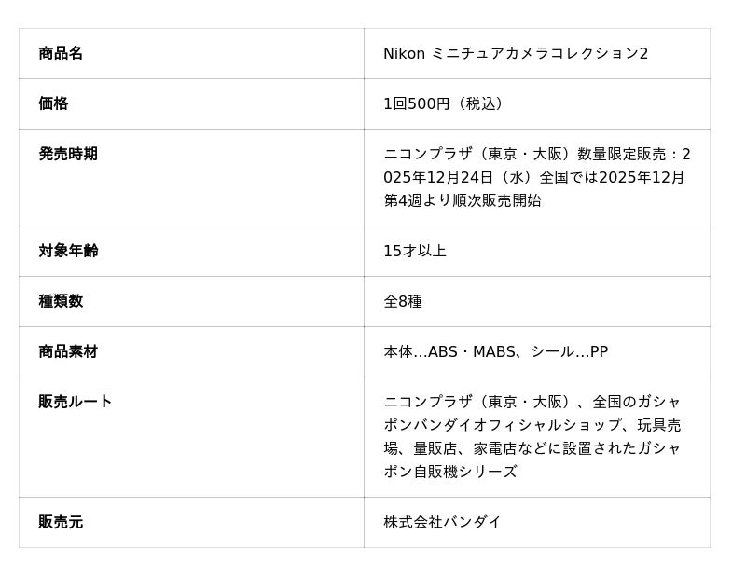Click the 販売元 row label

point(61,522)
